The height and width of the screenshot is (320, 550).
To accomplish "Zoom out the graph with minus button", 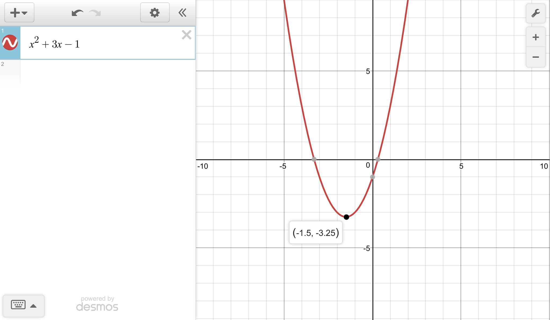I will (535, 57).
